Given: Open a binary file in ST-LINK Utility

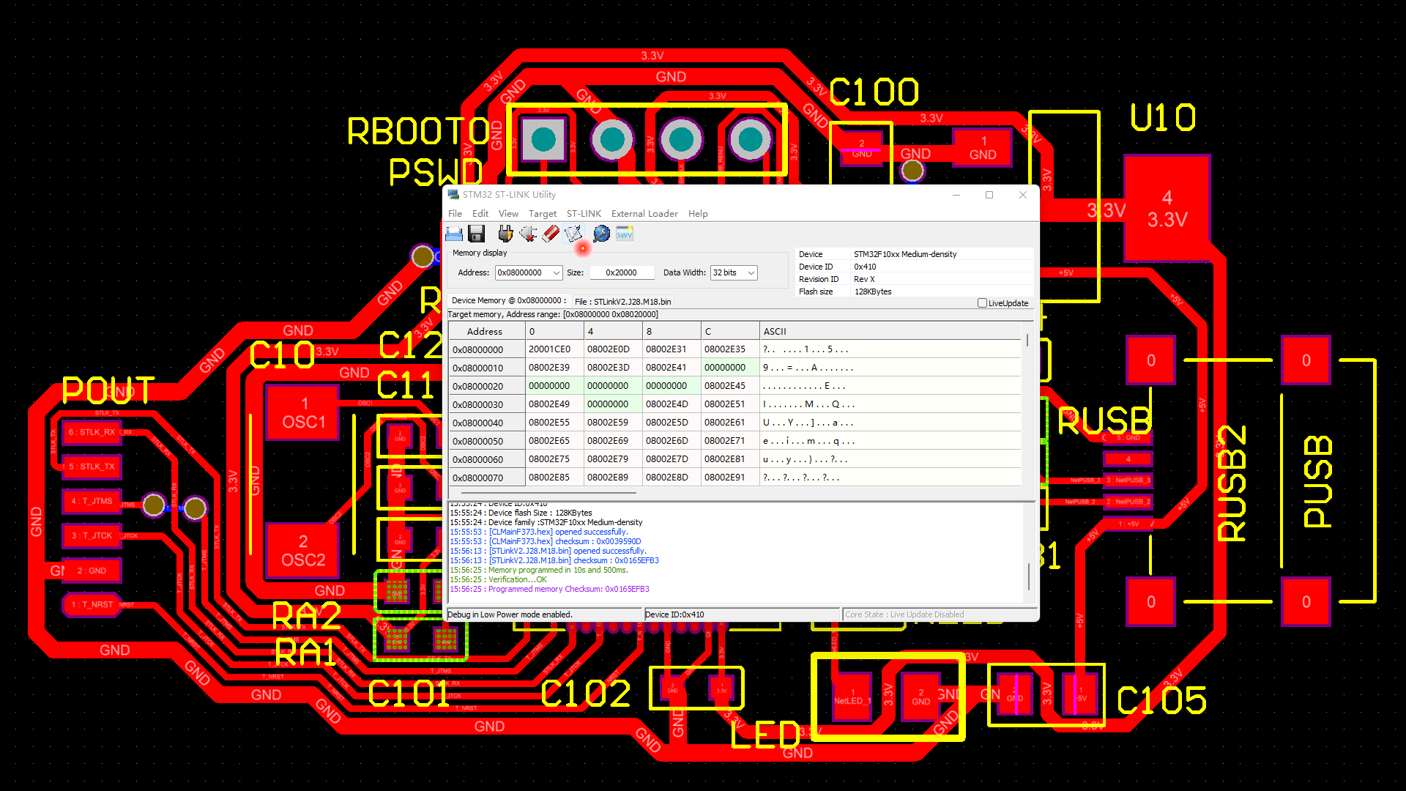Looking at the screenshot, I should pyautogui.click(x=454, y=233).
